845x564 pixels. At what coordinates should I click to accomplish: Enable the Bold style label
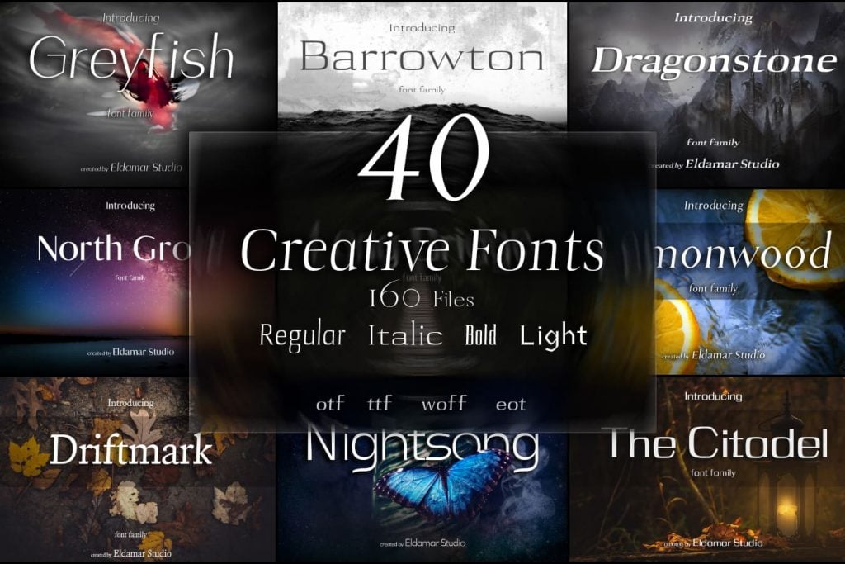point(481,335)
